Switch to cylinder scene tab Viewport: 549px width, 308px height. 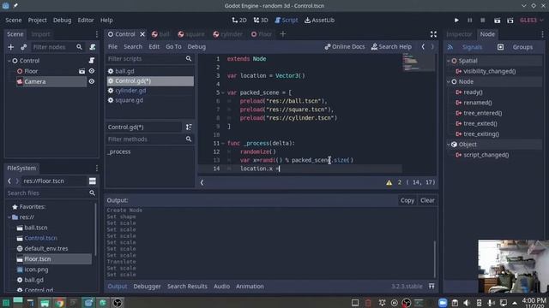pos(227,34)
